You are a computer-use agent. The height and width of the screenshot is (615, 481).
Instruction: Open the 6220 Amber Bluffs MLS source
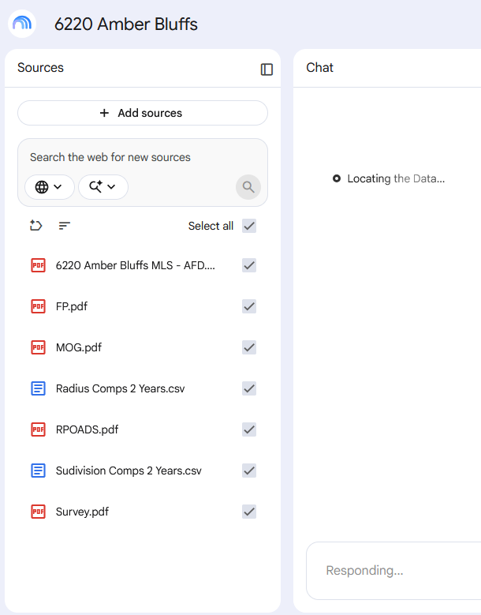[135, 265]
